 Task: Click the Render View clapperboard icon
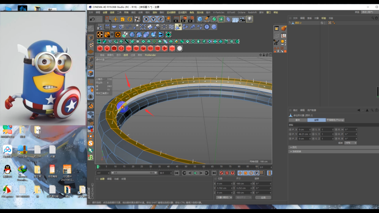[x=176, y=19]
